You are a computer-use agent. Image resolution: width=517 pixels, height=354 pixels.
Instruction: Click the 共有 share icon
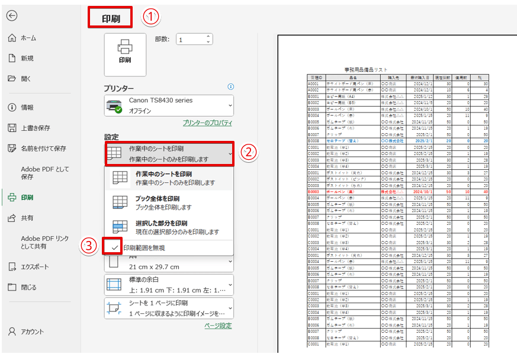coord(12,218)
